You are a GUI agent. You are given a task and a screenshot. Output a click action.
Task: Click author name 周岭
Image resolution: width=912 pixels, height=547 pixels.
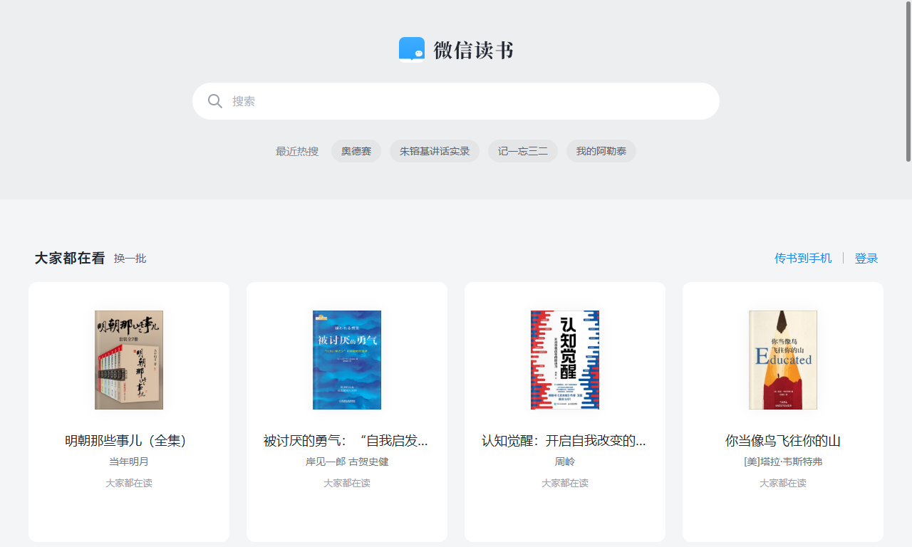[x=565, y=462]
